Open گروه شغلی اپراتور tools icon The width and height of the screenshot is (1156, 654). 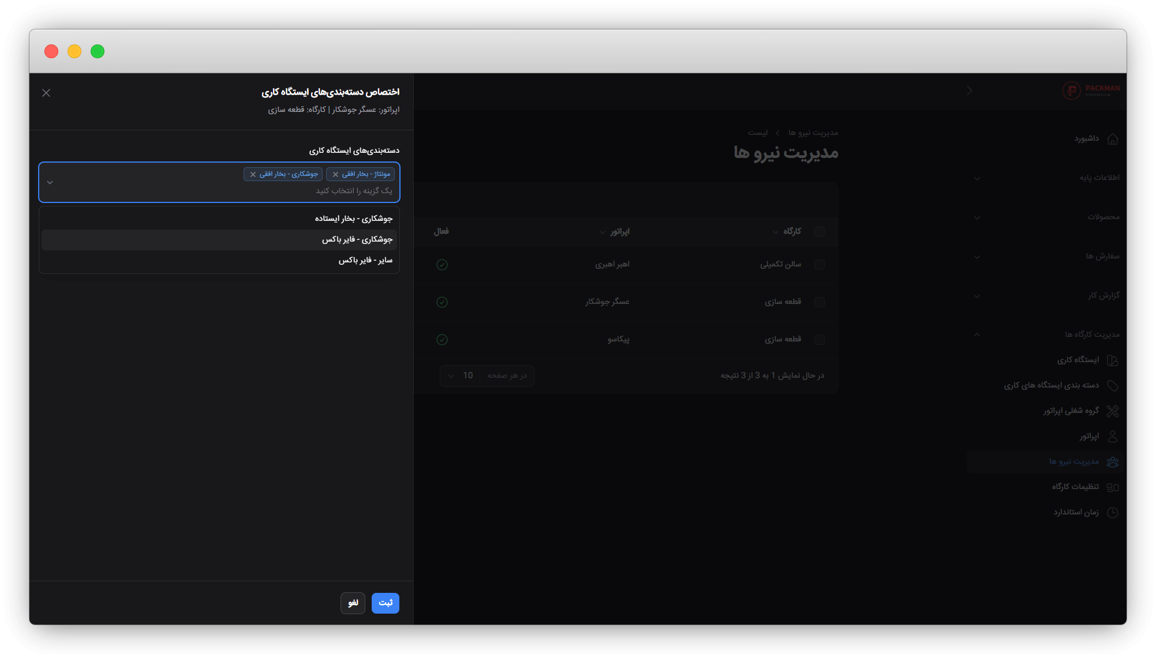[1113, 411]
